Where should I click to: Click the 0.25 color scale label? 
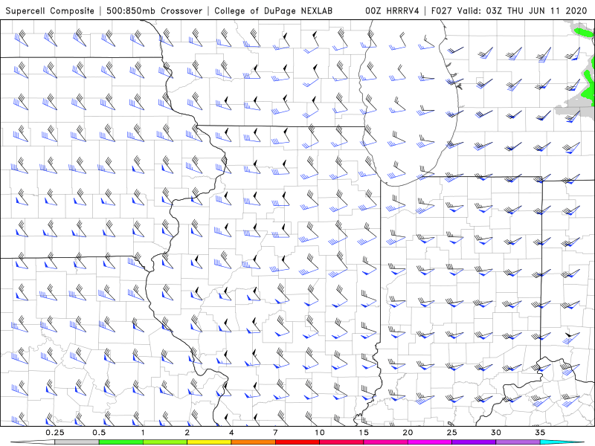click(x=54, y=433)
